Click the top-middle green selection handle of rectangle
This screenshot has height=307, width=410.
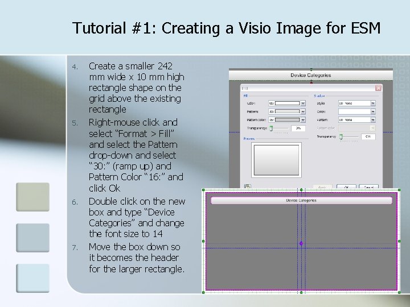[301, 190]
